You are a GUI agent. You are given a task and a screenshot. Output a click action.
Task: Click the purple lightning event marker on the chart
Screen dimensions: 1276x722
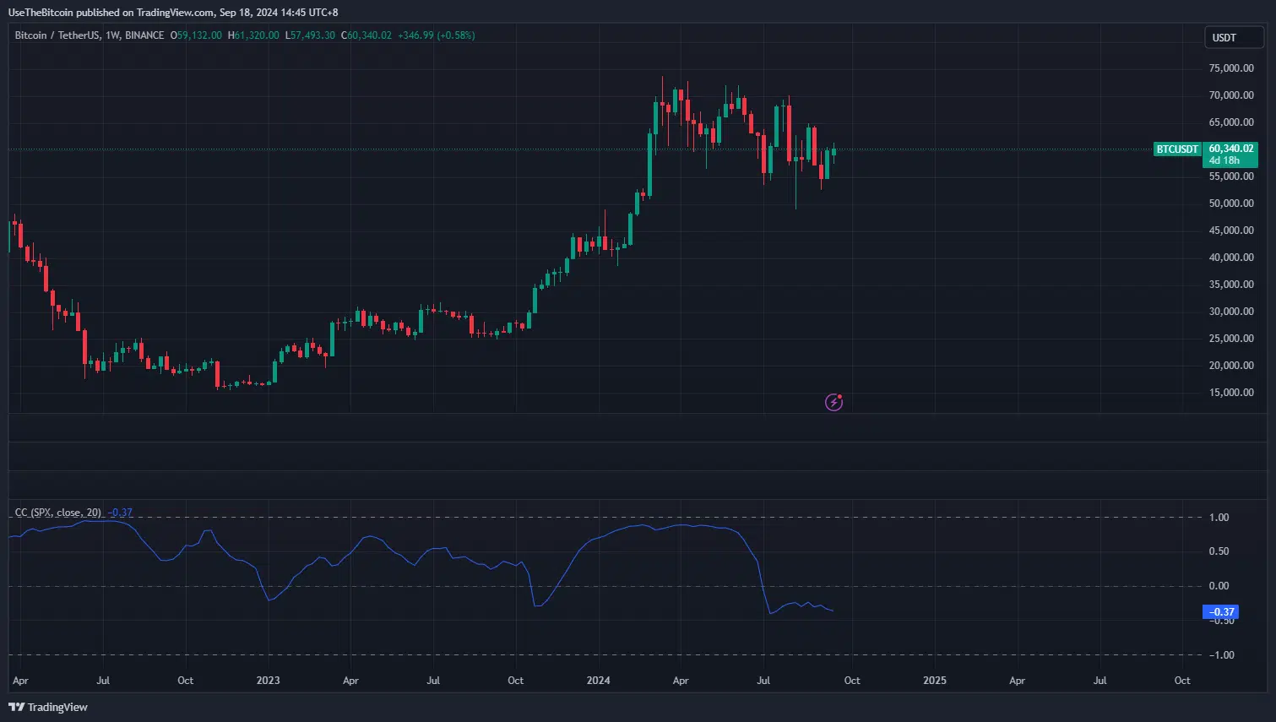point(833,402)
